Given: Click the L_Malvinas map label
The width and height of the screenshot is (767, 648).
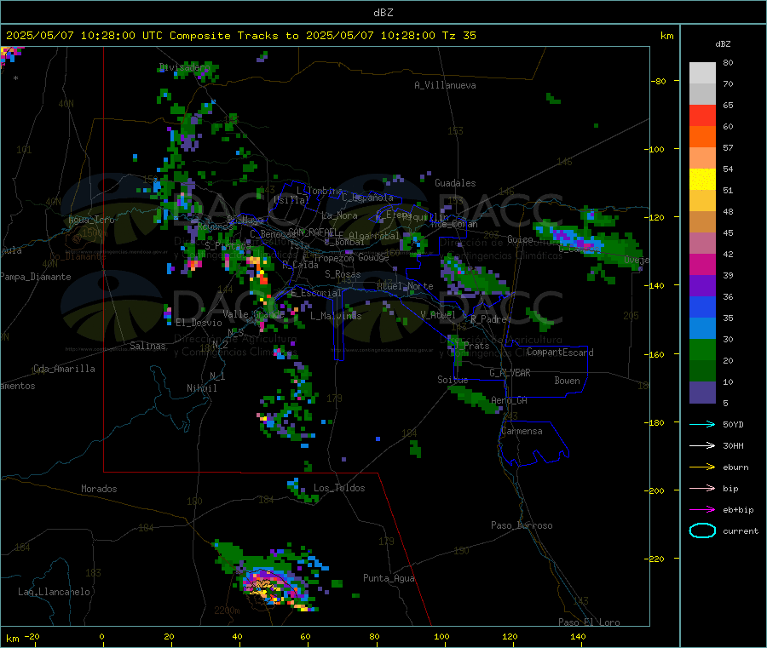Looking at the screenshot, I should click(x=336, y=316).
